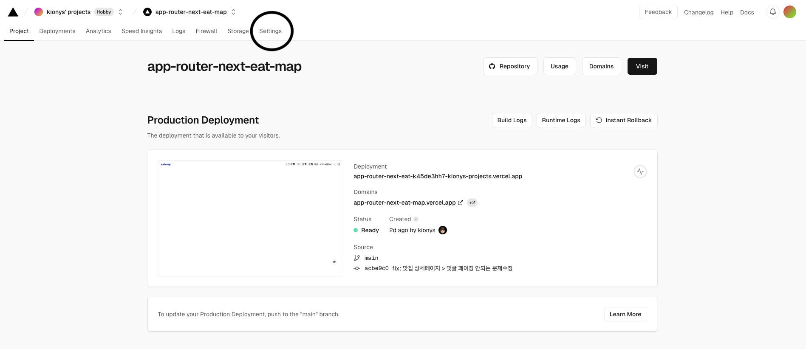Viewport: 806px width, 349px height.
Task: Open the notifications bell
Action: (x=773, y=12)
